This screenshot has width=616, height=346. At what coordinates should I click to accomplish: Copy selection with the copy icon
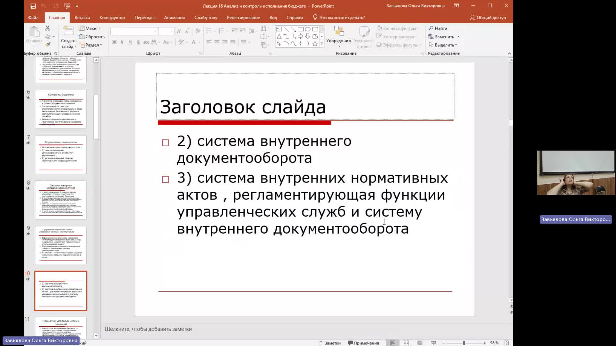47,37
